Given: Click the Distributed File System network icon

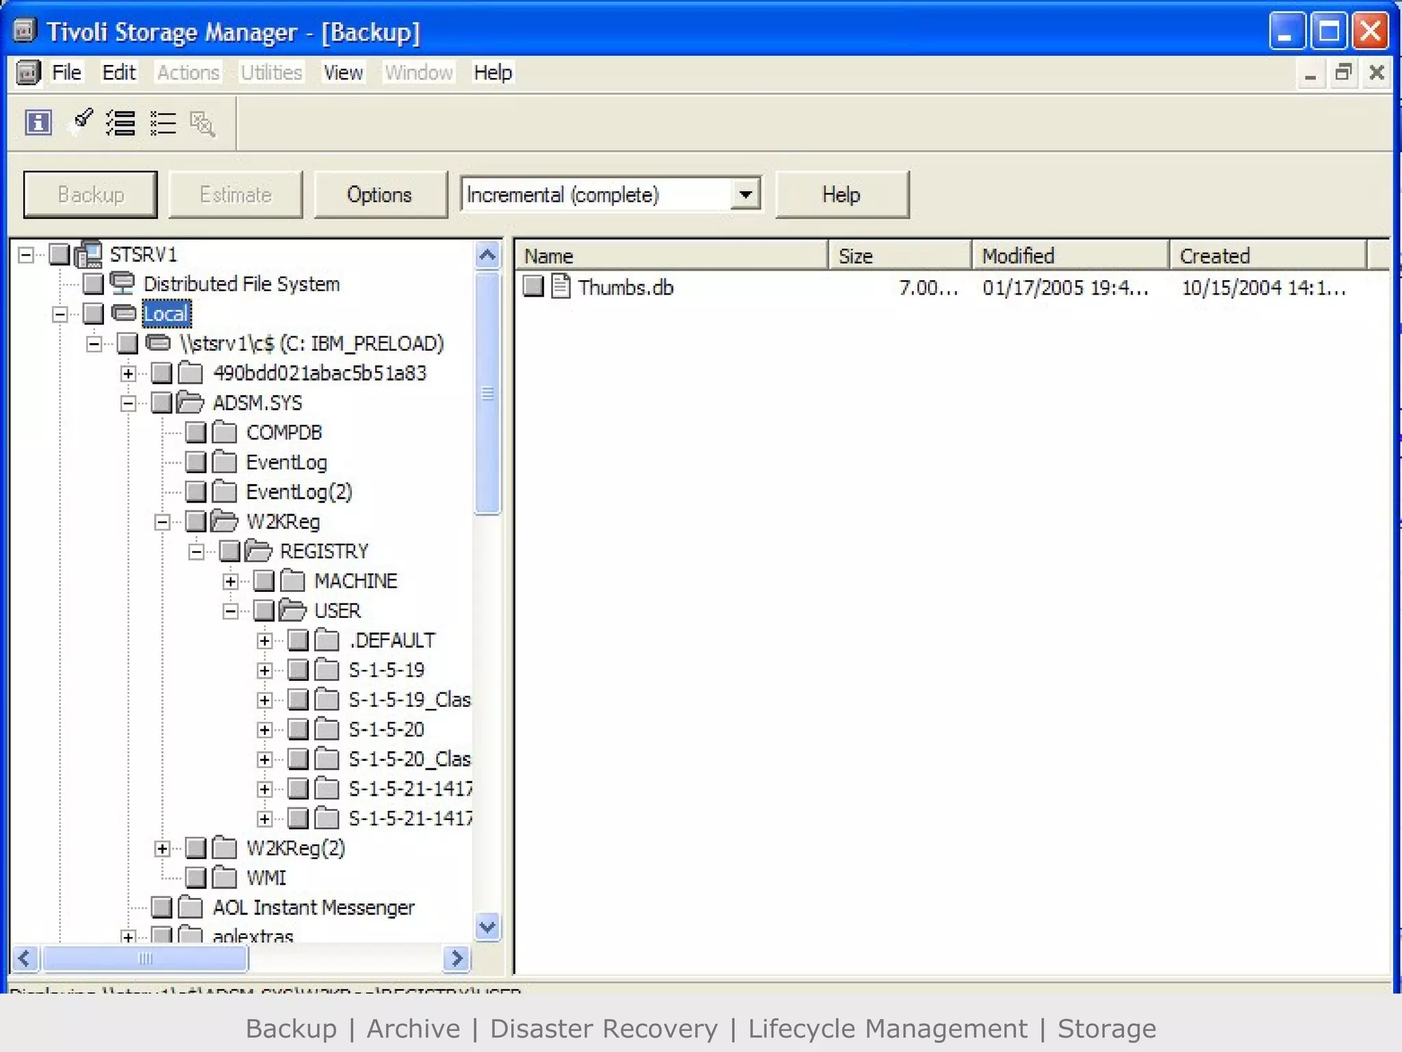Looking at the screenshot, I should pos(123,284).
